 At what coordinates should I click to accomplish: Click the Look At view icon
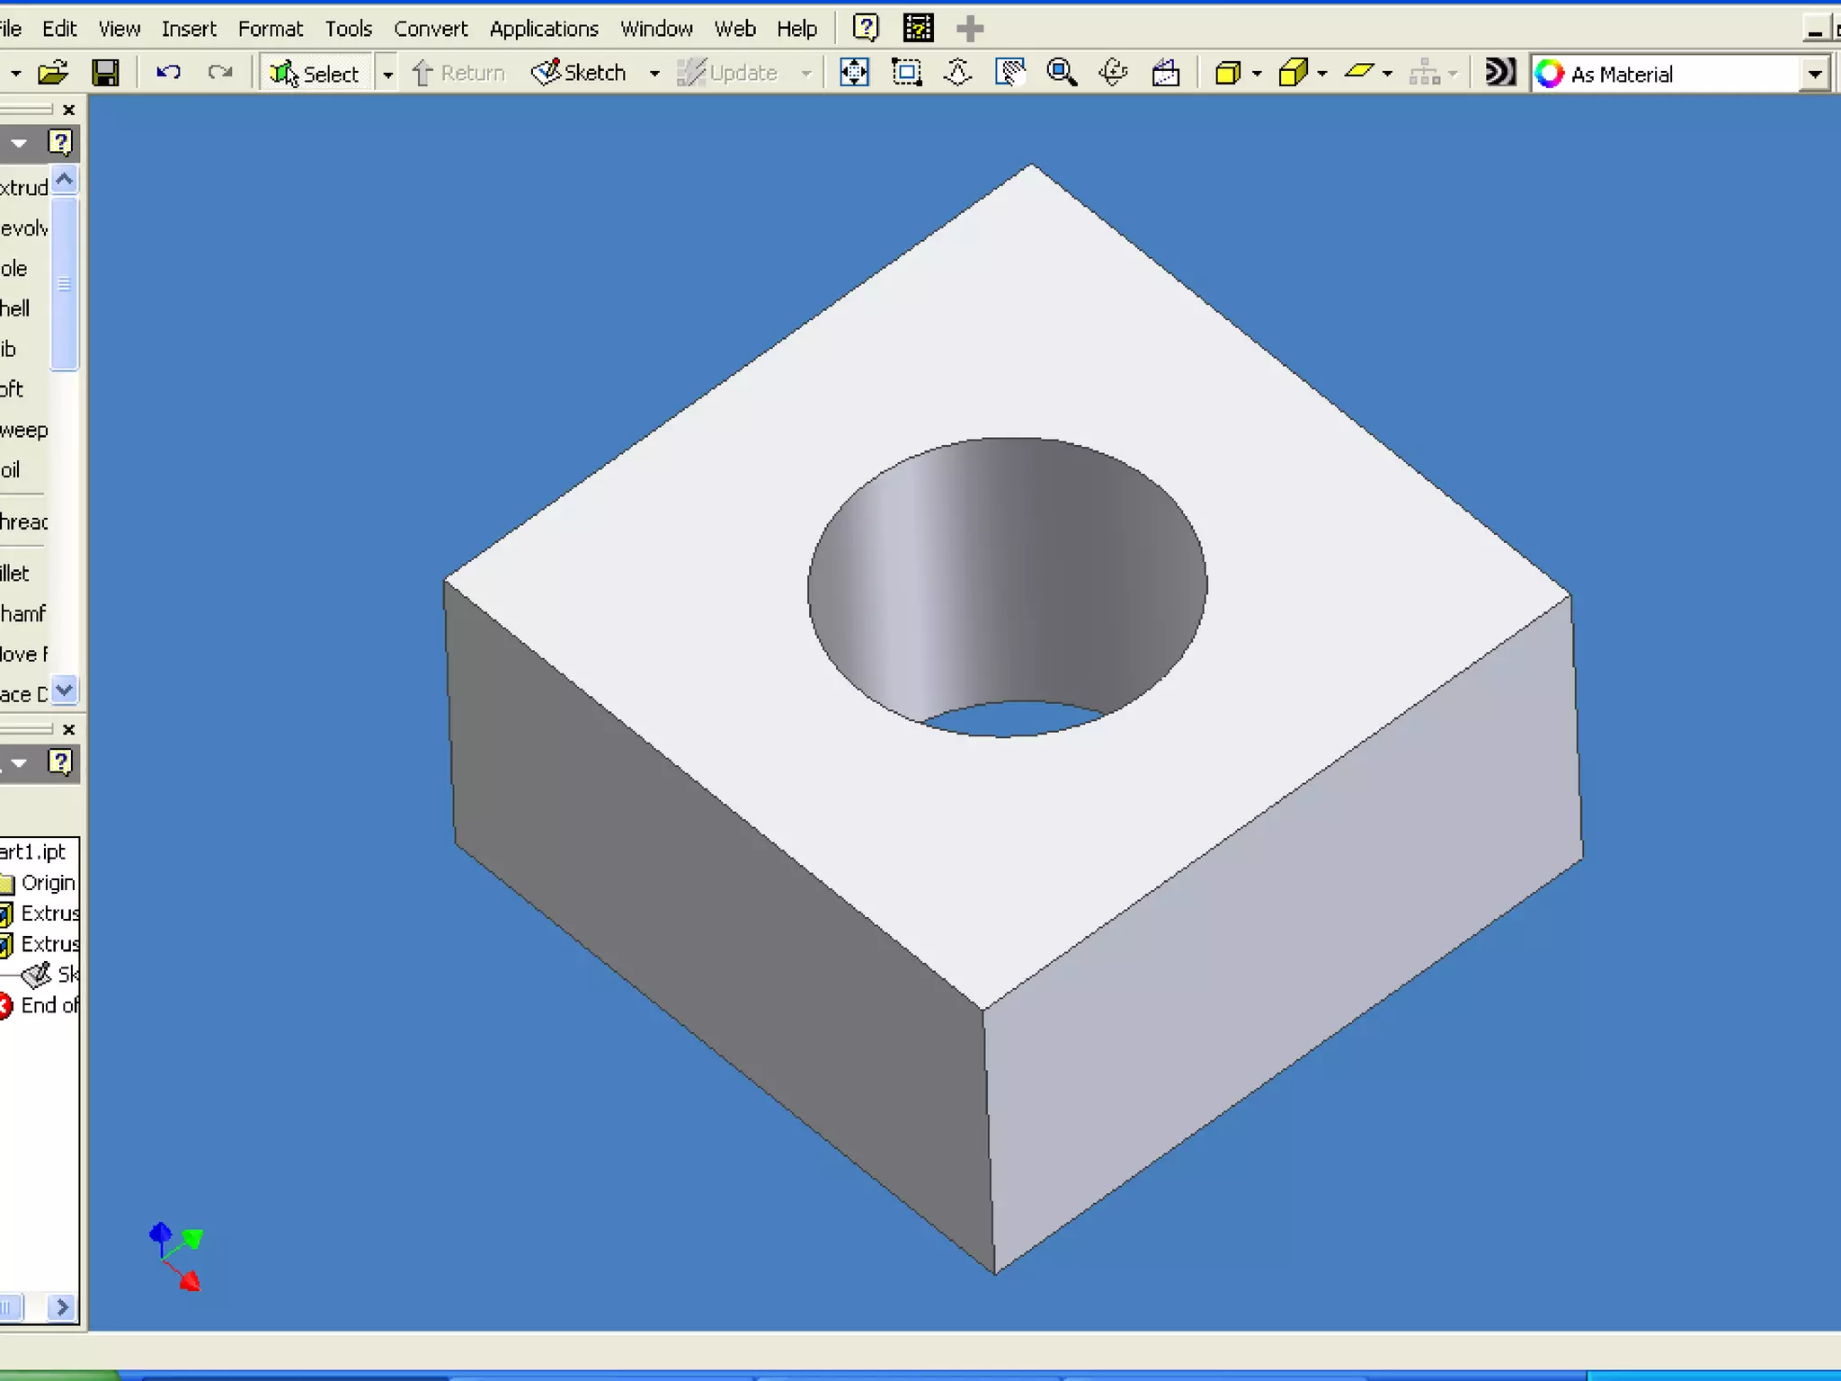coord(1166,73)
